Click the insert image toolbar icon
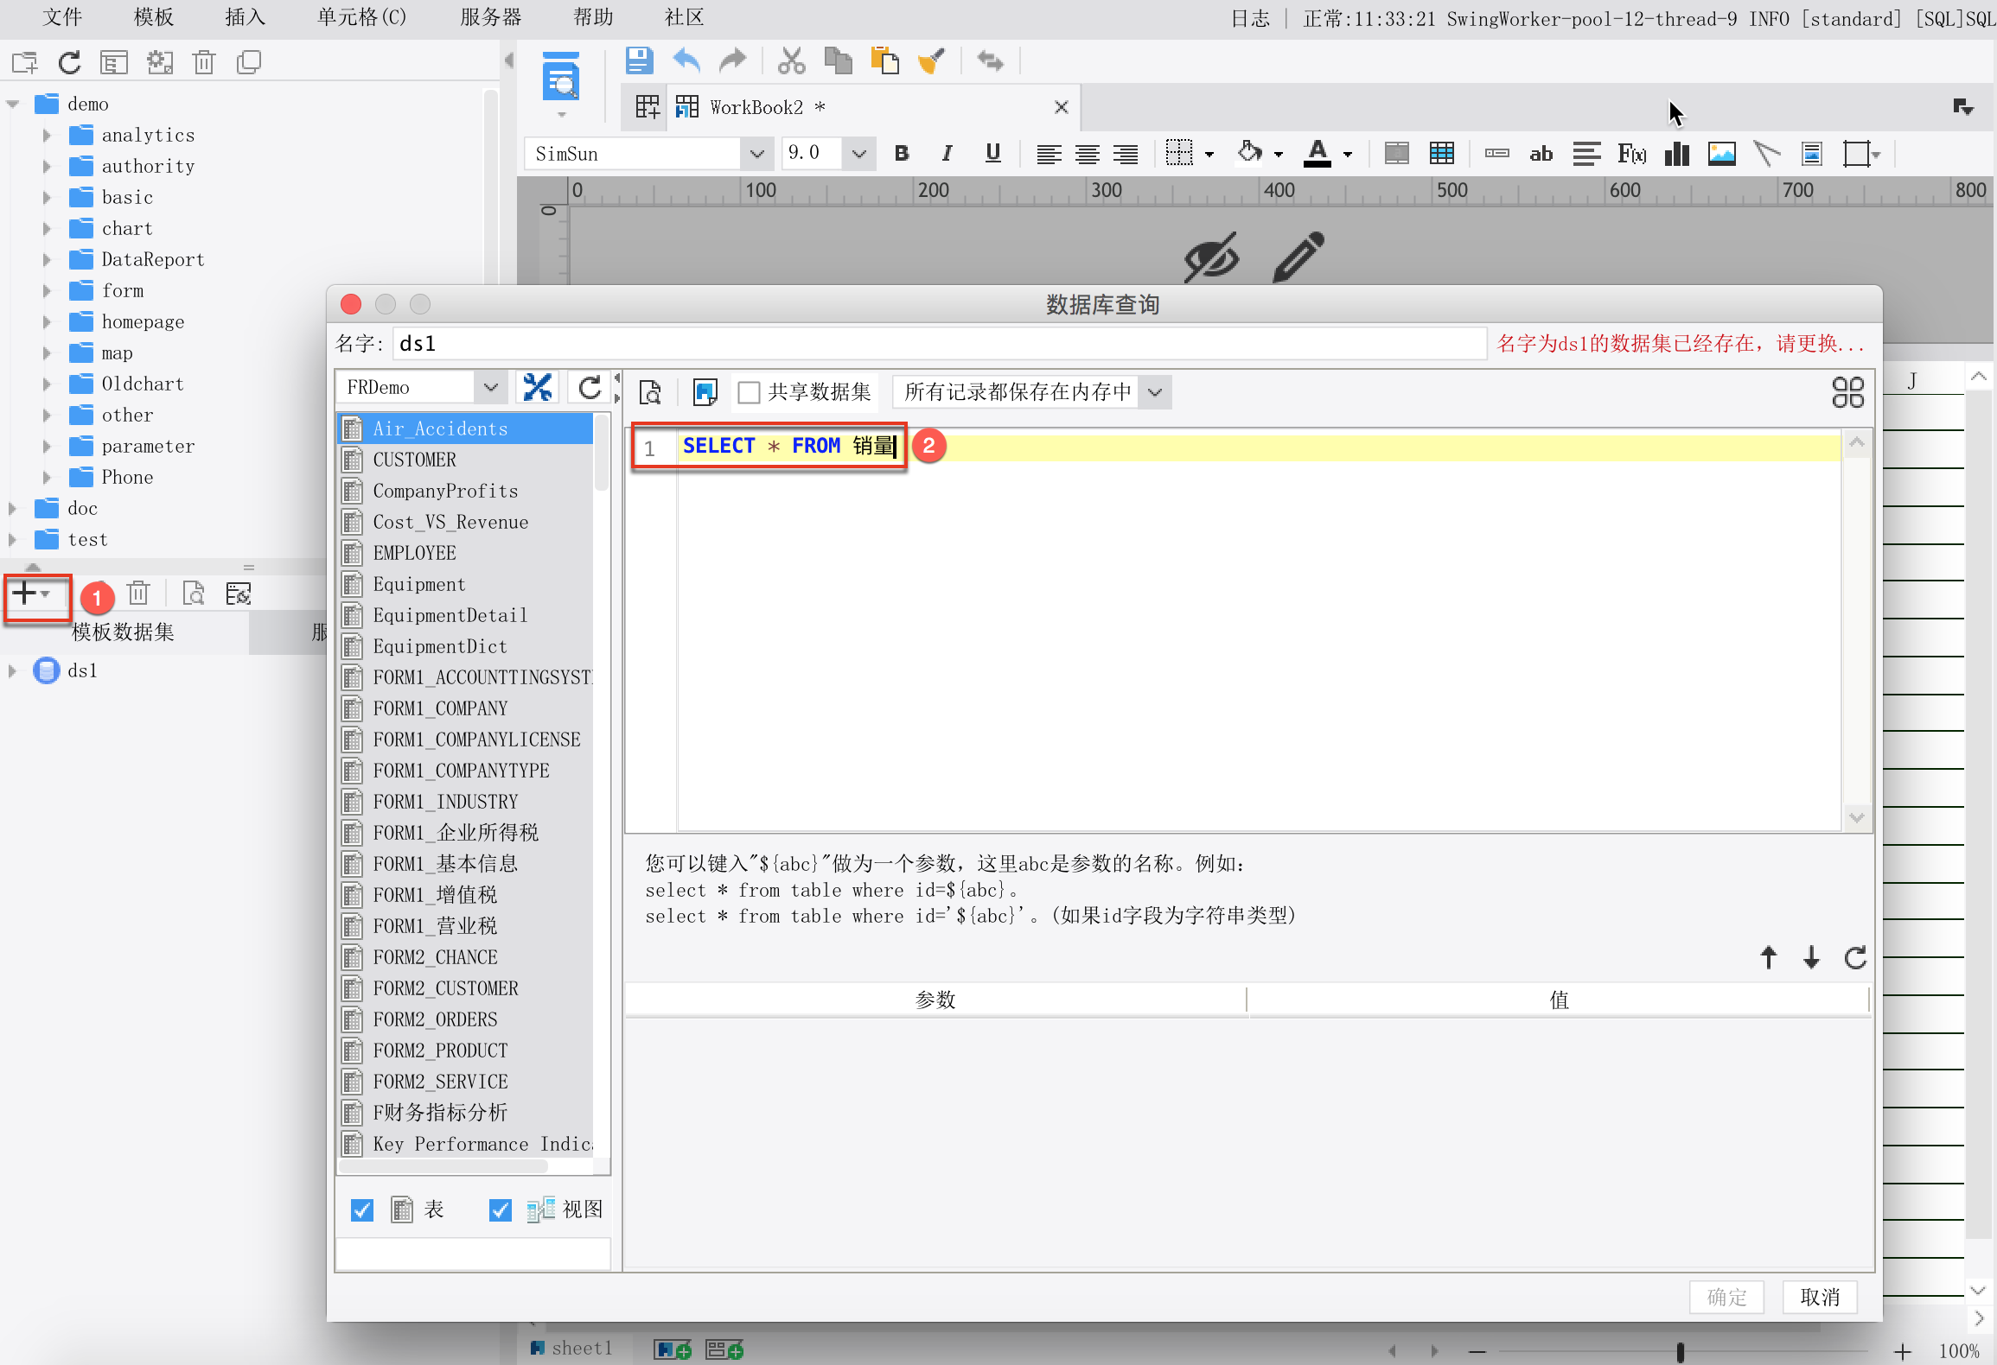Screen dimensions: 1997x1365 point(1721,154)
